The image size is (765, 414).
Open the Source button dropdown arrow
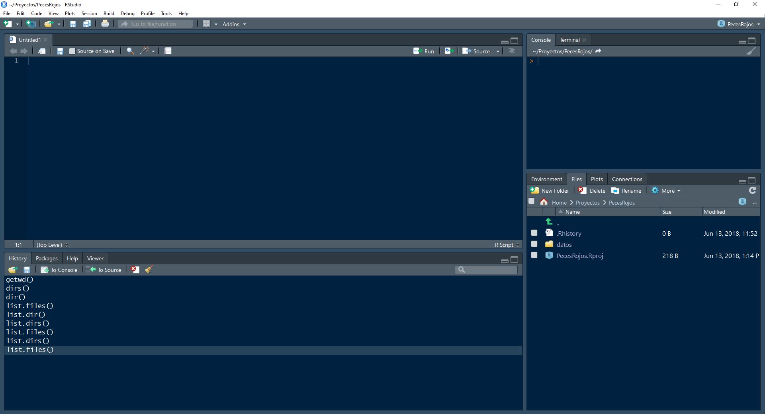pyautogui.click(x=498, y=51)
